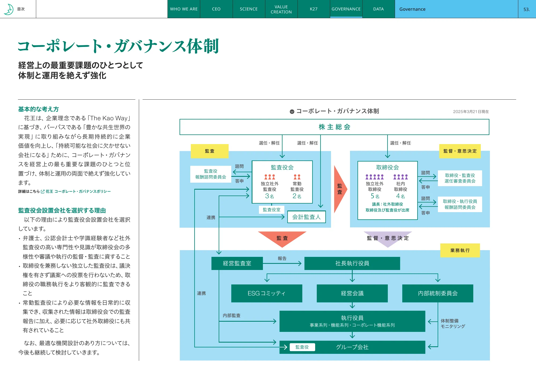Click the external link icon beside policy link

tap(43, 192)
